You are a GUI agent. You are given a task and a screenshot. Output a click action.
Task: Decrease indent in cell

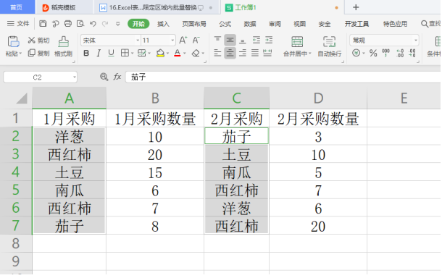coord(257,41)
